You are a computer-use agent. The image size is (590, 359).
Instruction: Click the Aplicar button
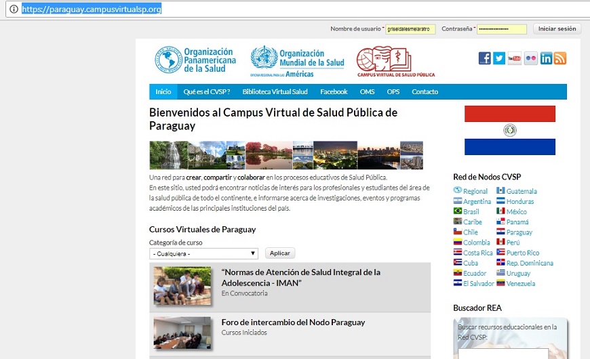(x=280, y=253)
